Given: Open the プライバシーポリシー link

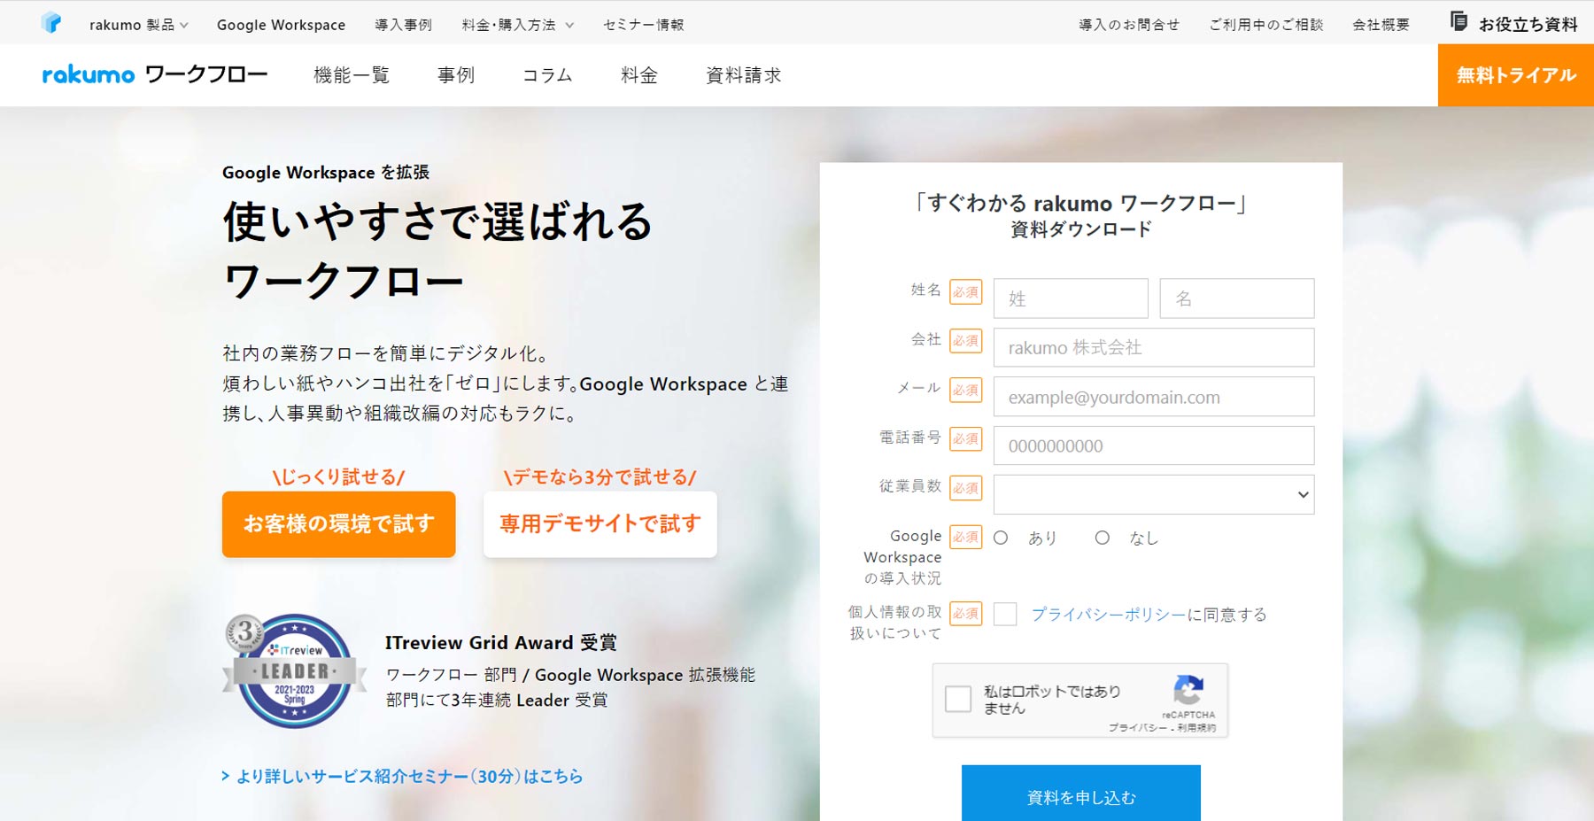Looking at the screenshot, I should 1109,615.
